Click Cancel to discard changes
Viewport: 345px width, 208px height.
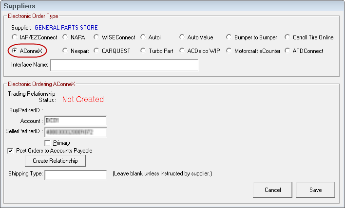click(273, 190)
